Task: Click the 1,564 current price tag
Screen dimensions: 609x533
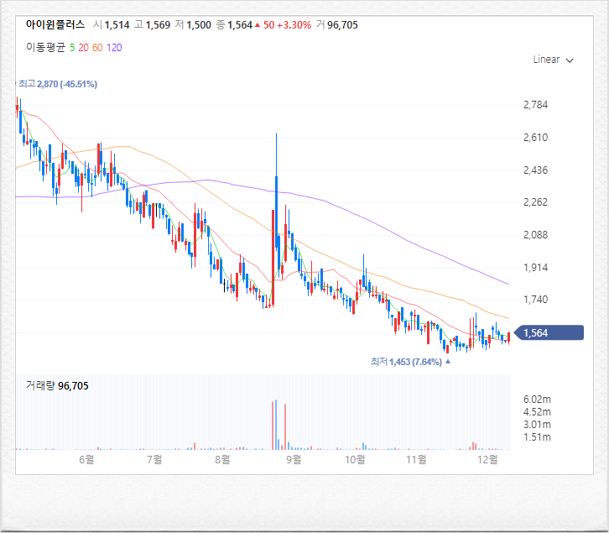Action: coord(549,332)
